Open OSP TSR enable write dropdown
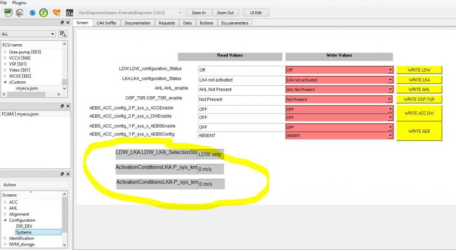 point(390,99)
